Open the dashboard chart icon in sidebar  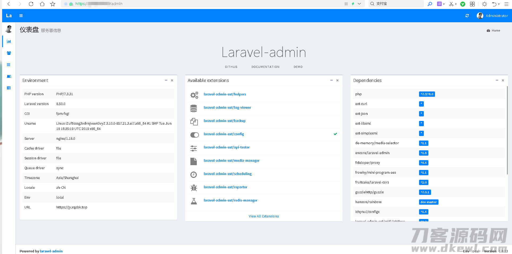pos(9,41)
